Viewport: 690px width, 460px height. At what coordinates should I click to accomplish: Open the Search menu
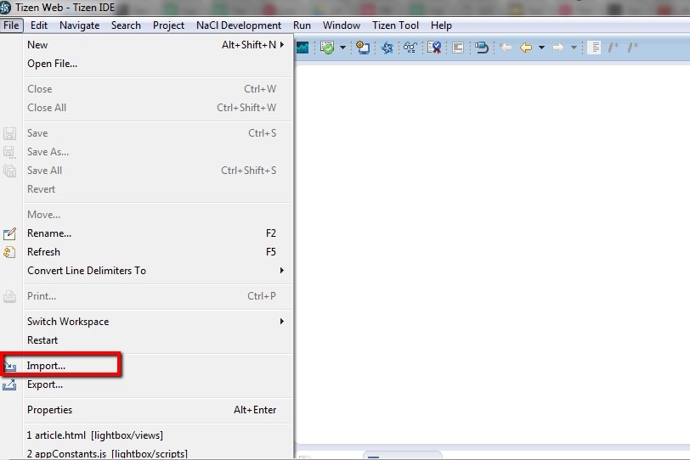tap(127, 25)
